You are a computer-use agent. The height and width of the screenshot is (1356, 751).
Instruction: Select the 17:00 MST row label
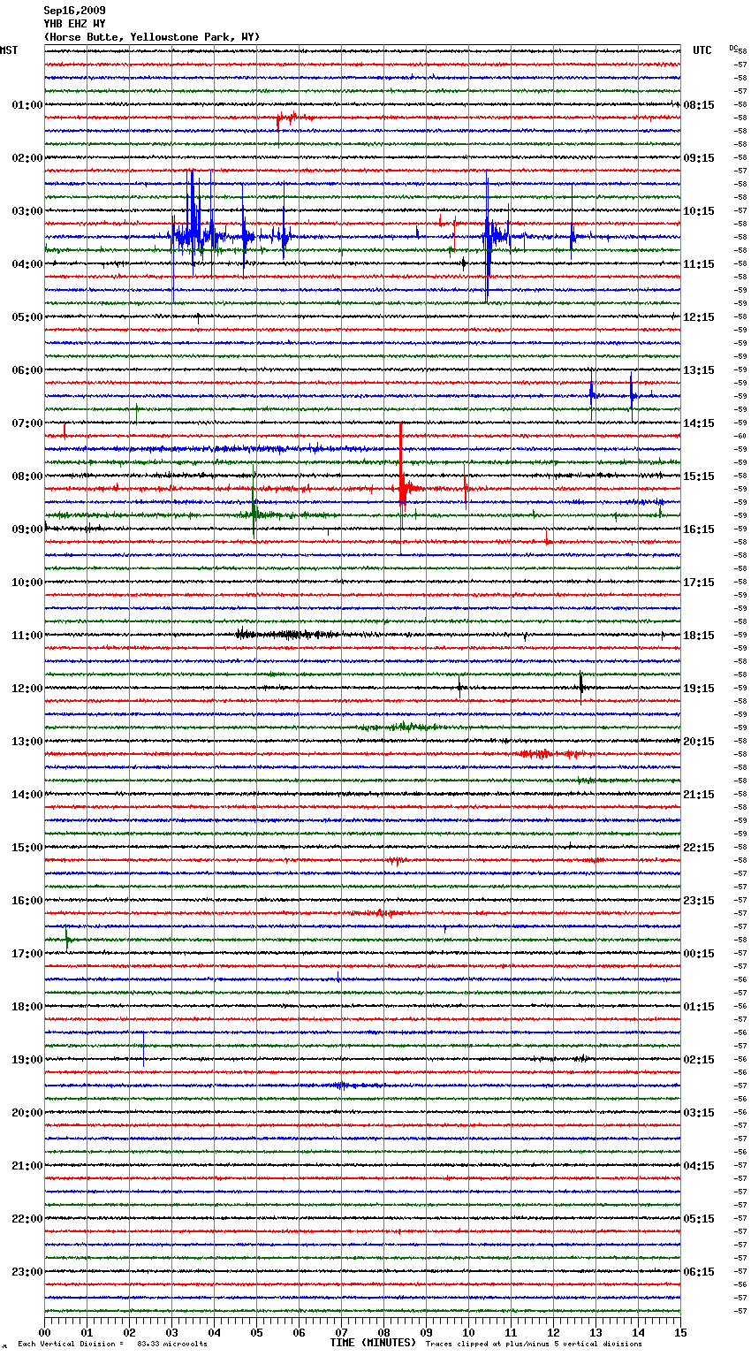(x=27, y=954)
